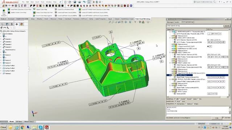The height and width of the screenshot is (130, 232).
Task: Click the CMM tree horizontal scrollbar
Action: pyautogui.click(x=198, y=97)
